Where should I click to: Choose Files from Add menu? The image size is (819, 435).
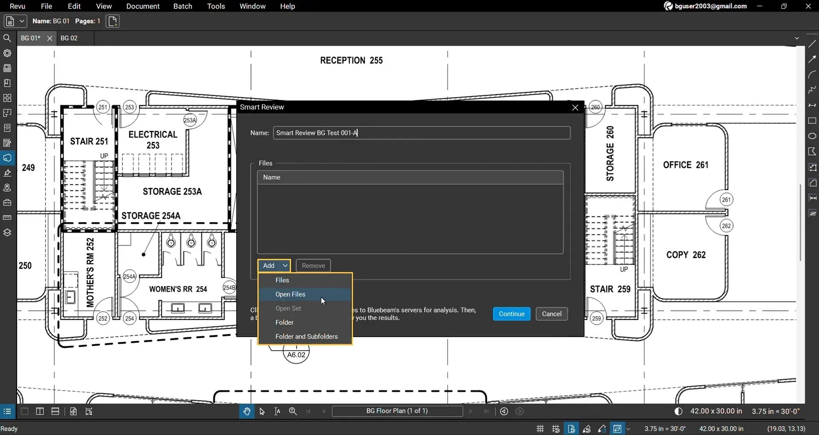coord(305,280)
